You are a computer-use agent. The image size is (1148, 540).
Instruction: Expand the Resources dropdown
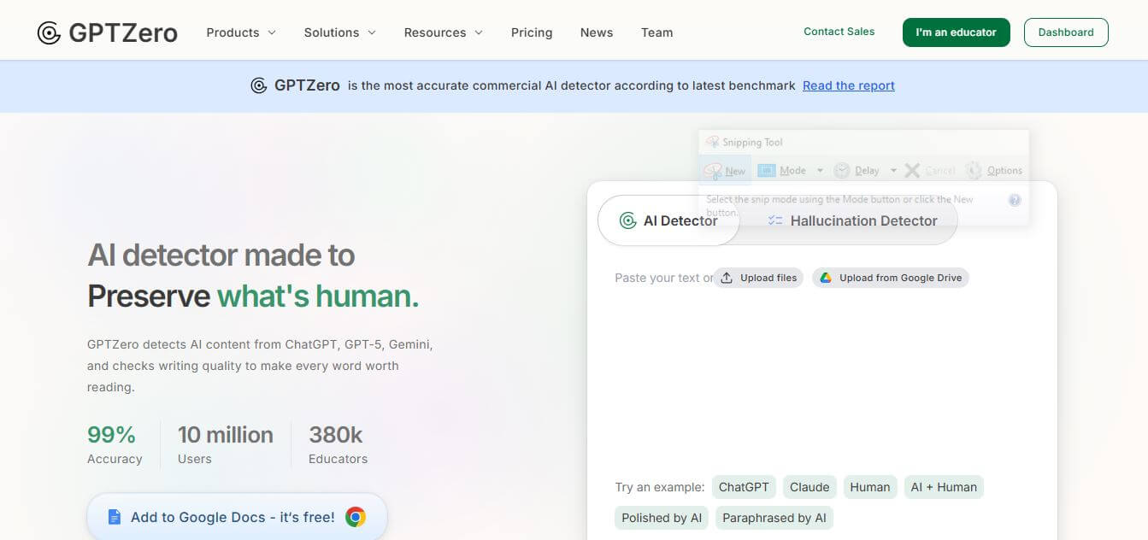pyautogui.click(x=442, y=32)
